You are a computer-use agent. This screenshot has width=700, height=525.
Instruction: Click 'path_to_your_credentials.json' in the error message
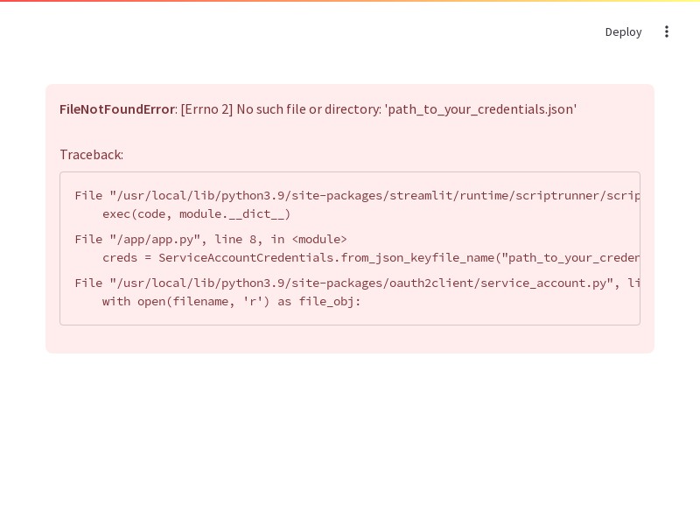point(480,109)
